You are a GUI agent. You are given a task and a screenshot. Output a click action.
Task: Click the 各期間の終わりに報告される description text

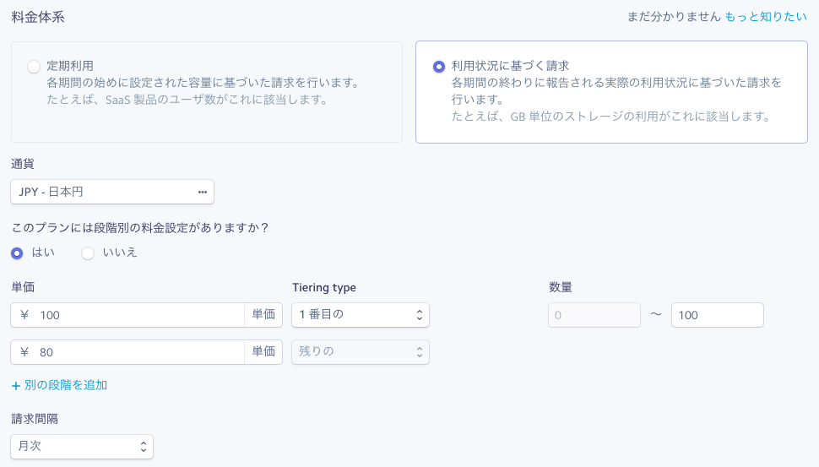616,91
